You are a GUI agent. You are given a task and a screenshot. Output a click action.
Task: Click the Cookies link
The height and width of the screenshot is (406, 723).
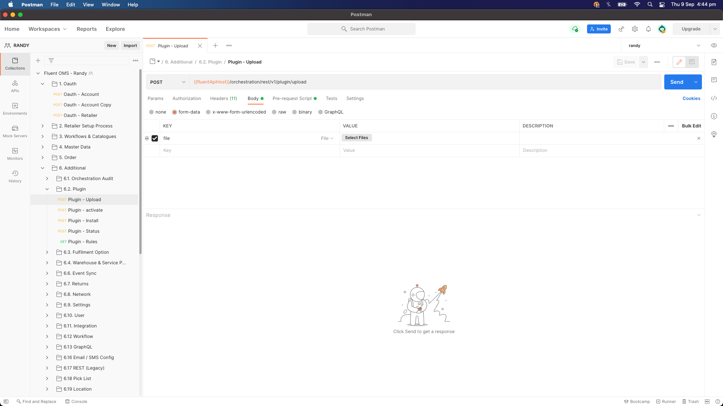pos(691,98)
